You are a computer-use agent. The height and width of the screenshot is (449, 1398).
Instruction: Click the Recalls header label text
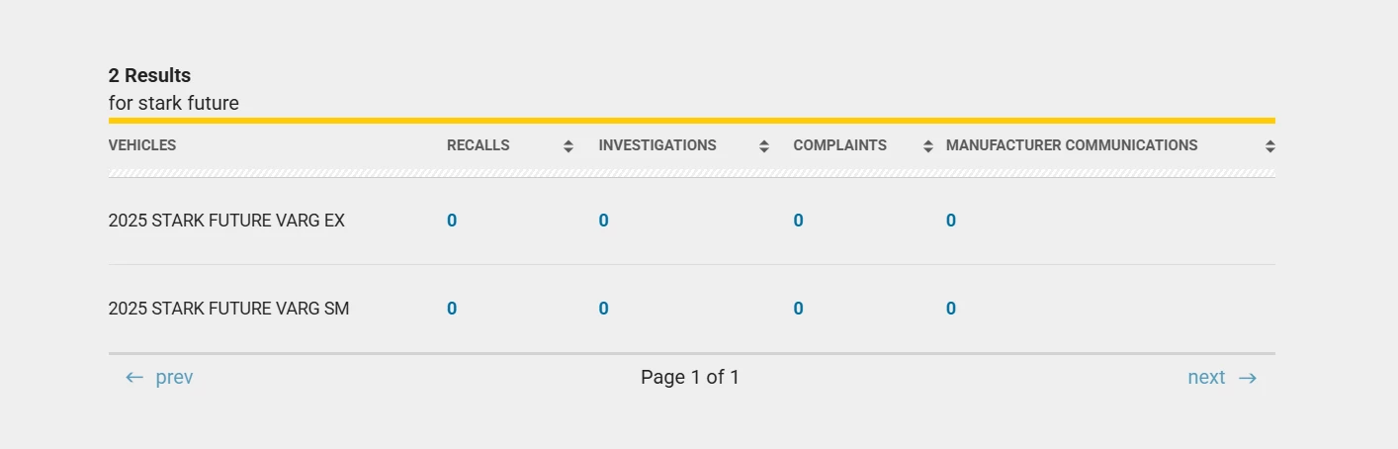478,145
